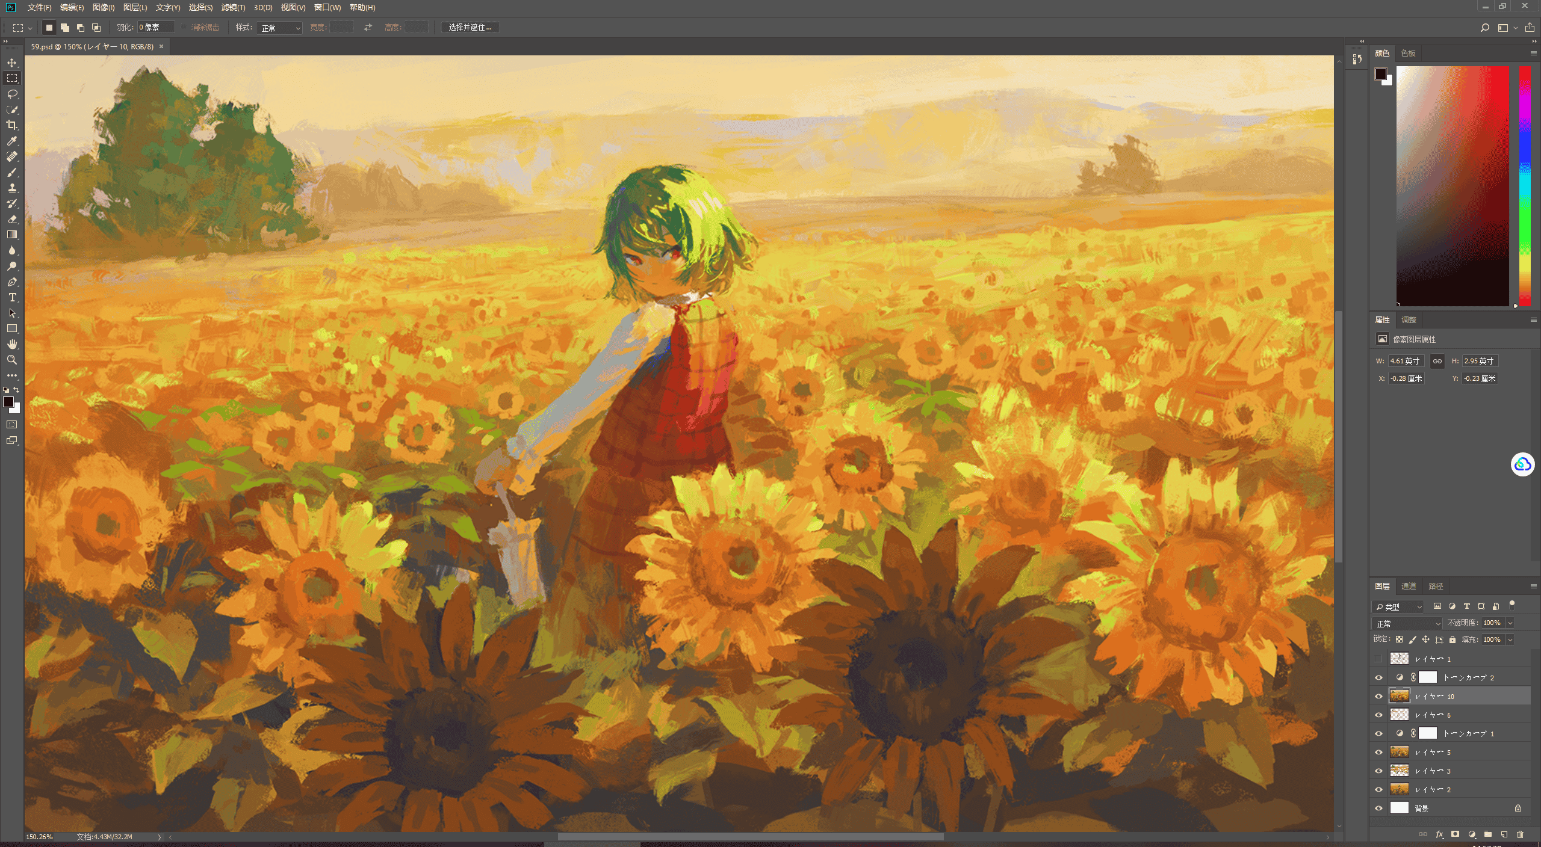Choose the Eraser tool
Screen dimensions: 1541x847
[12, 219]
